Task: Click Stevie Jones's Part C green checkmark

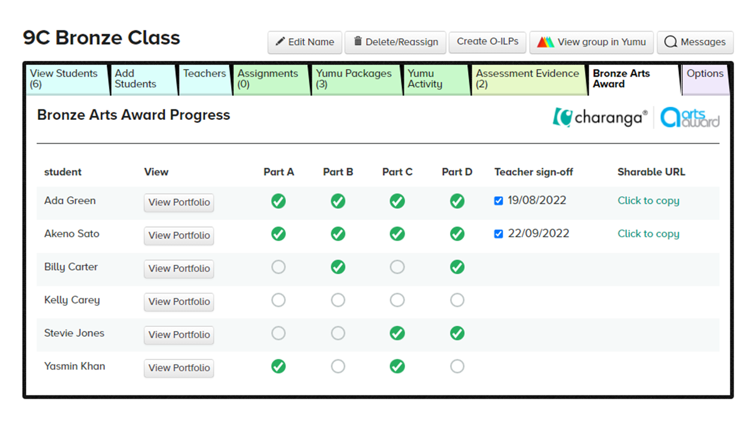Action: tap(397, 333)
